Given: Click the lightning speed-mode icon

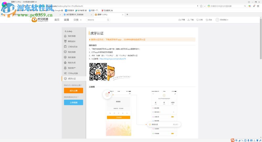Looking at the screenshot, I should (x=198, y=6).
